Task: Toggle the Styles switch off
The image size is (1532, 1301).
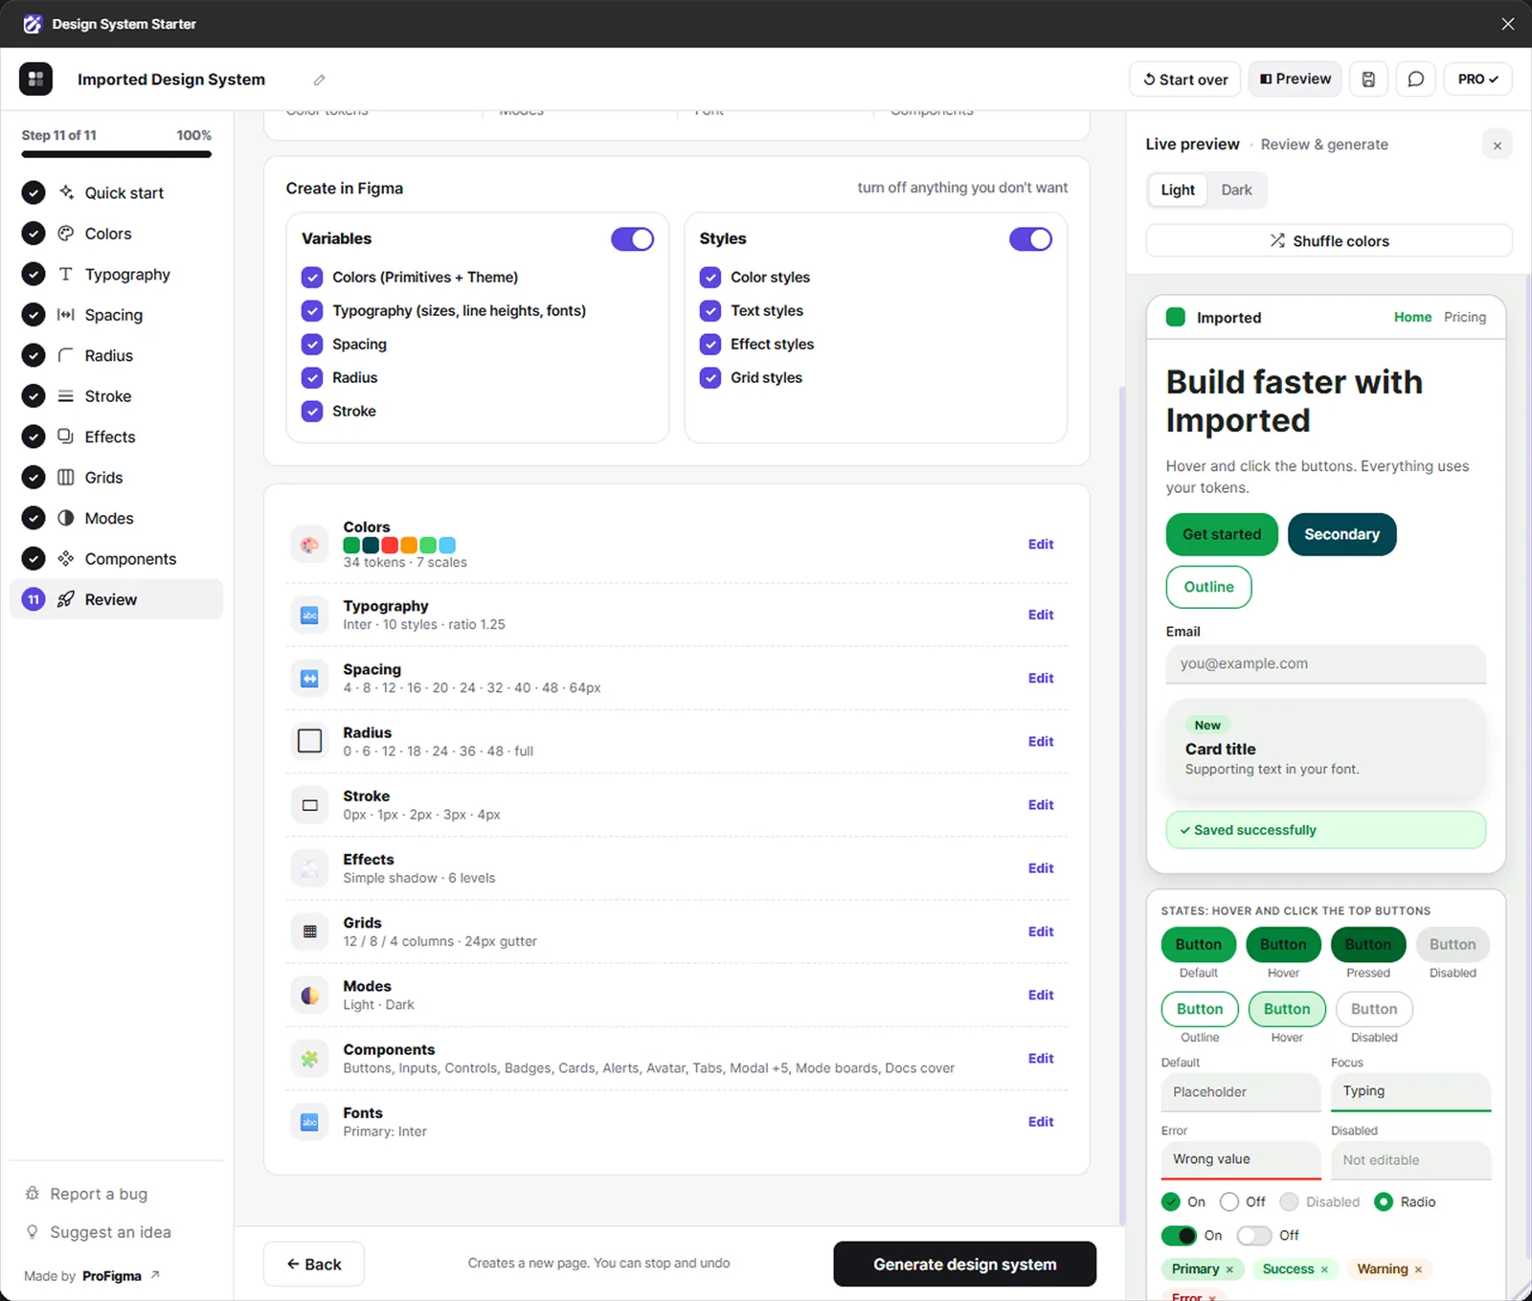Action: point(1031,239)
